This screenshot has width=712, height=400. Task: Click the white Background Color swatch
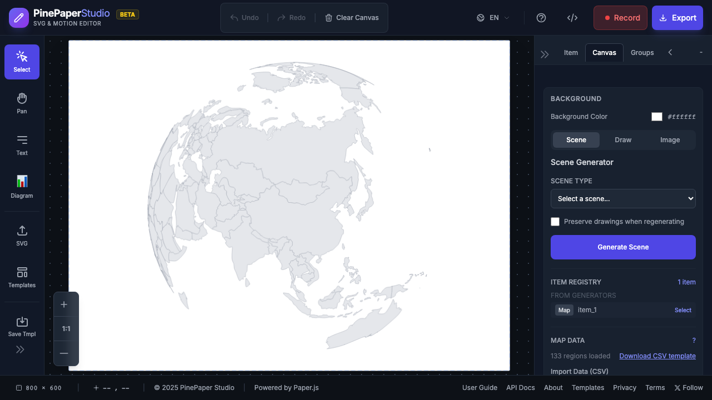[x=657, y=117]
